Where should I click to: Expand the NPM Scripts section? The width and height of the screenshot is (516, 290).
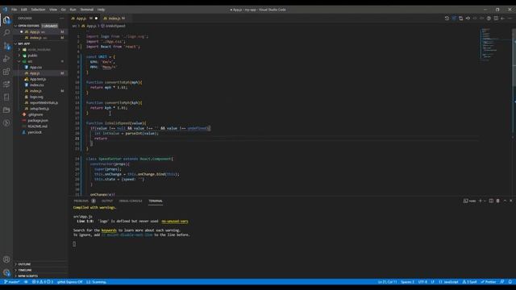(x=27, y=275)
